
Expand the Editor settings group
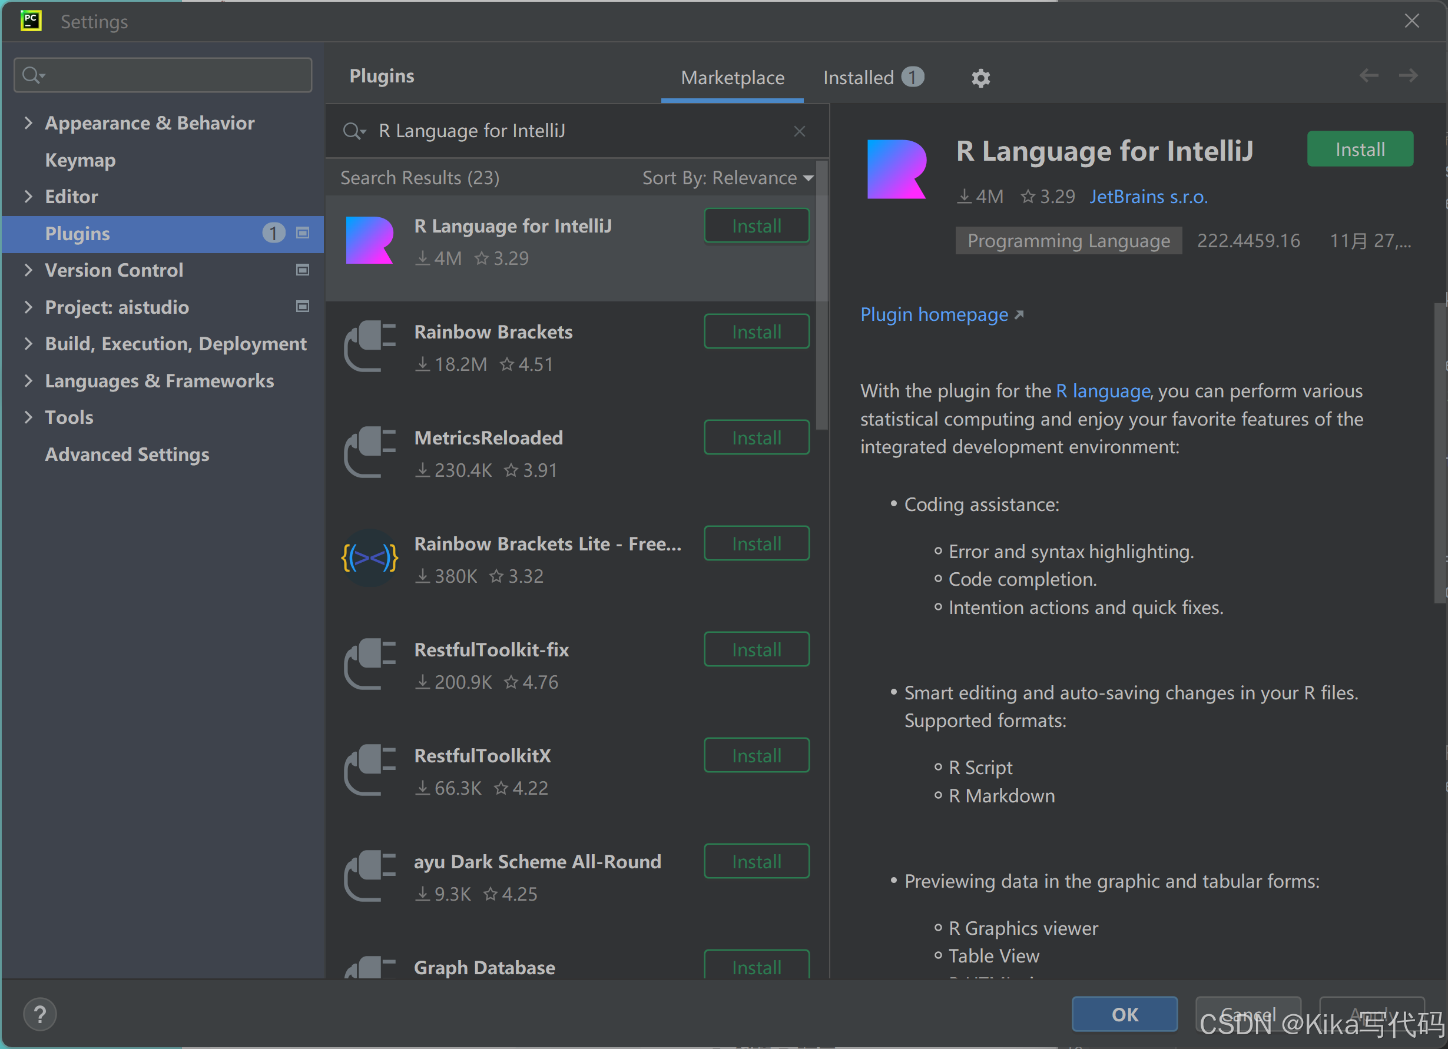point(28,197)
